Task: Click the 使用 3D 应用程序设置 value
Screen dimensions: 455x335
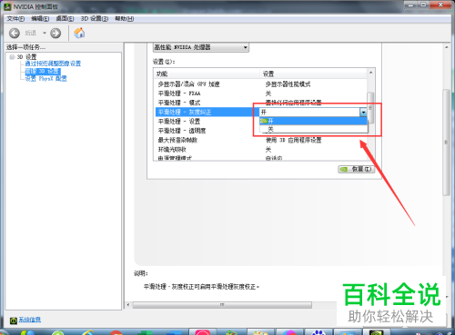Action: [x=293, y=140]
